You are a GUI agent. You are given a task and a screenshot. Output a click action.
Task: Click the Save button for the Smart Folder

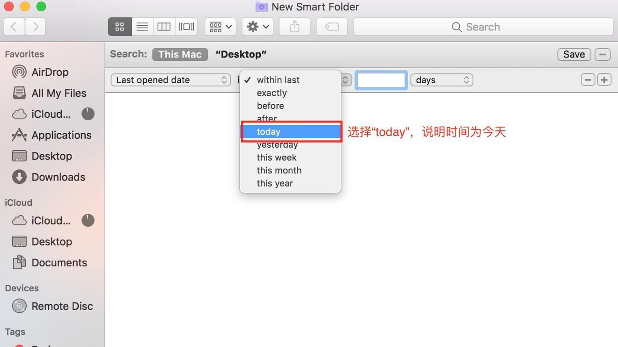[574, 54]
